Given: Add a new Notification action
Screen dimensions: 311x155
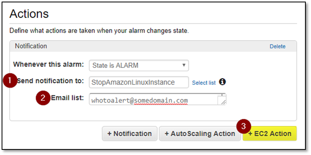Looking at the screenshot, I should 130,133.
